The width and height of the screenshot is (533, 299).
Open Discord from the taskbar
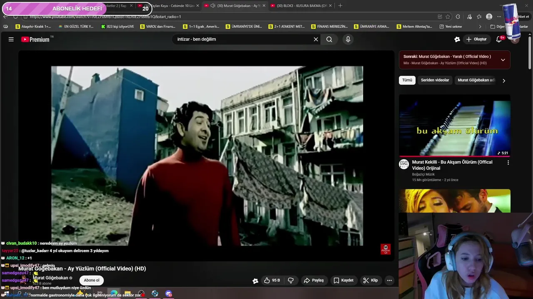169,294
